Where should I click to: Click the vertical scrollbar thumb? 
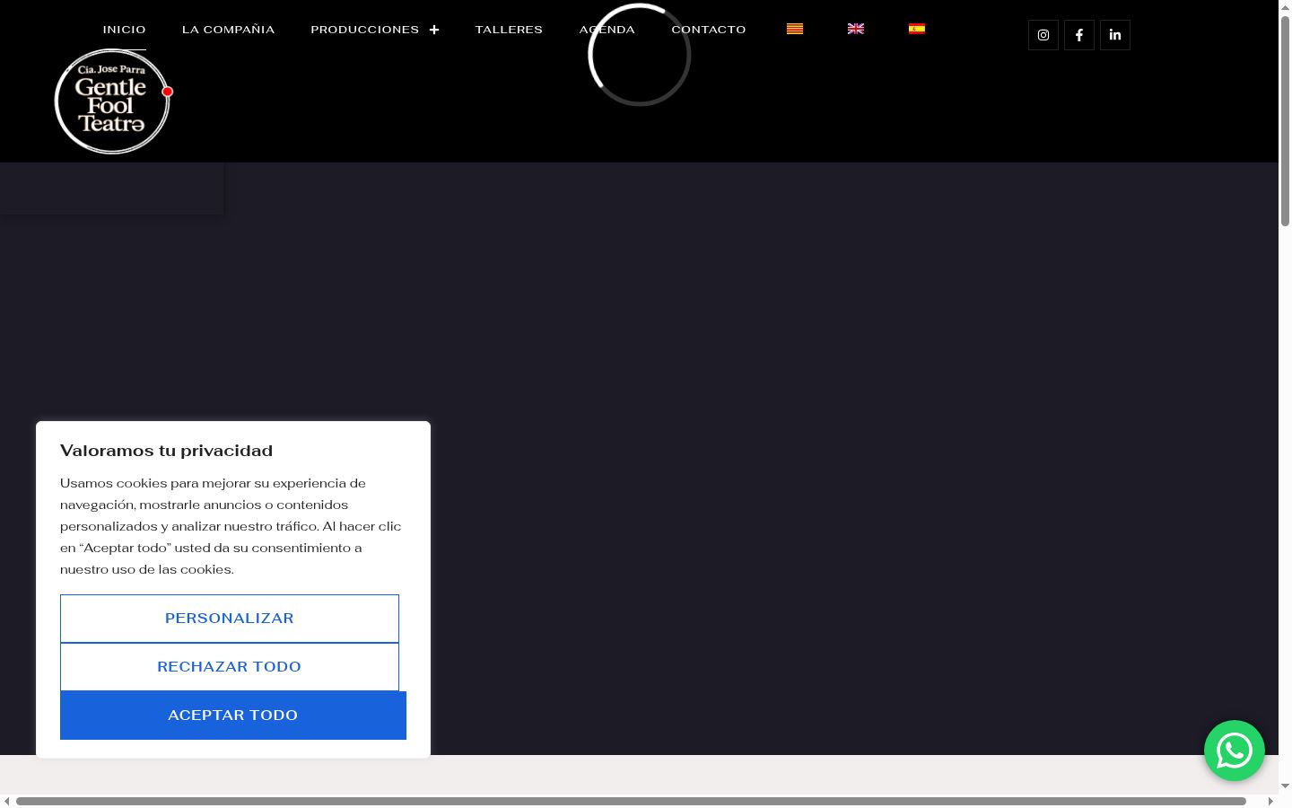(1285, 119)
